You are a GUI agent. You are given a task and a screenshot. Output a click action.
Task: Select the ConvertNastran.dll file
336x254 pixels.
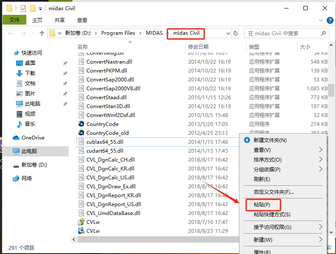pos(109,62)
